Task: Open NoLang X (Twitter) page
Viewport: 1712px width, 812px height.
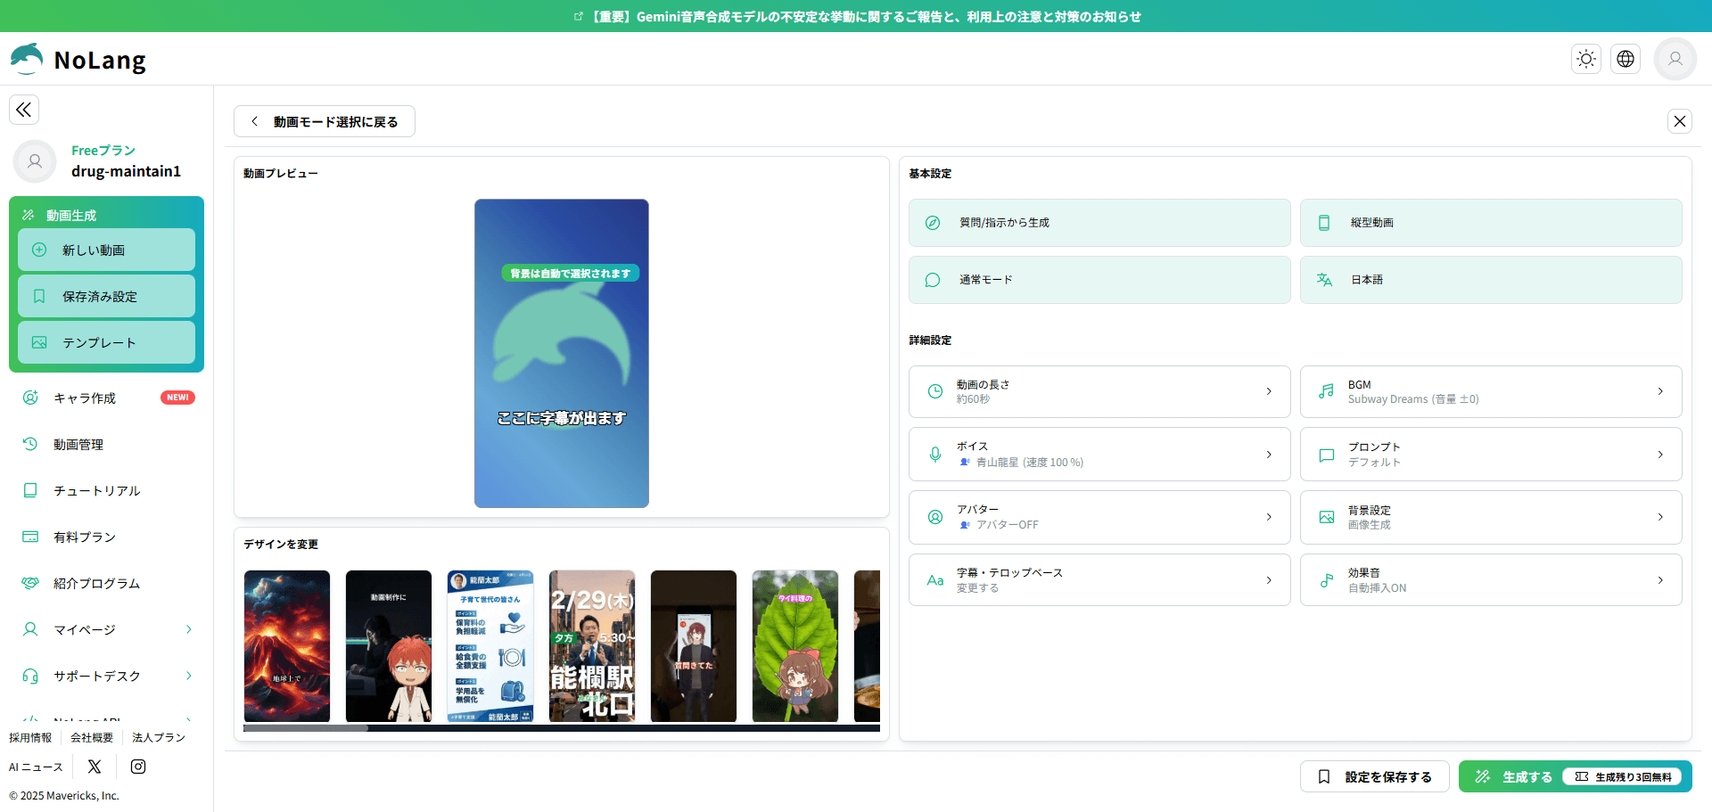Action: click(95, 767)
